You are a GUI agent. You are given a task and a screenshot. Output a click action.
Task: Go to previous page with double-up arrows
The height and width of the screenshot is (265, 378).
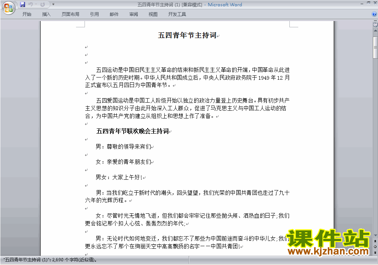[375, 241]
